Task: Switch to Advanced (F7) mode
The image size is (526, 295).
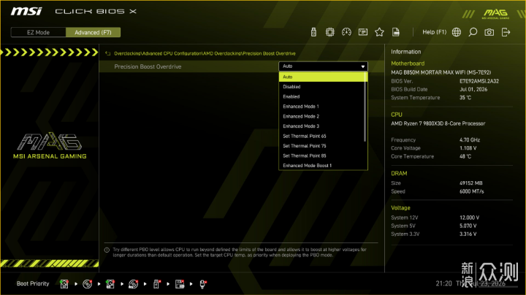Action: pyautogui.click(x=93, y=33)
